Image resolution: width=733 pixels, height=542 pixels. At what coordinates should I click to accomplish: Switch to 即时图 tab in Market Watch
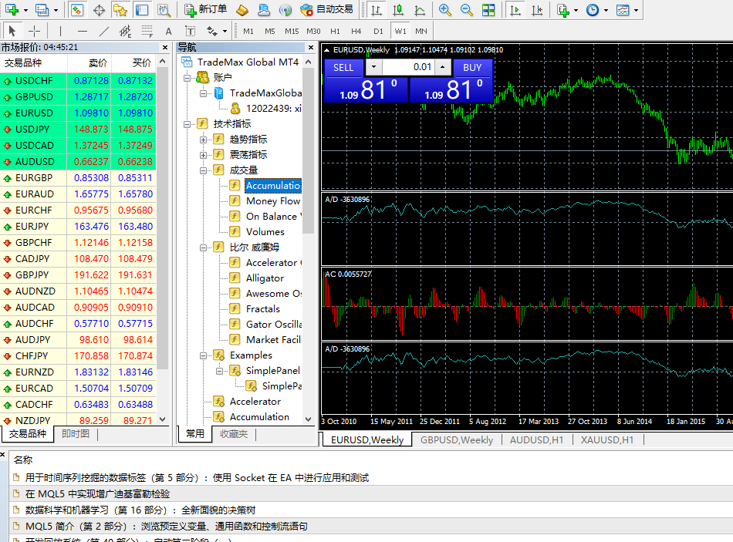coord(76,433)
